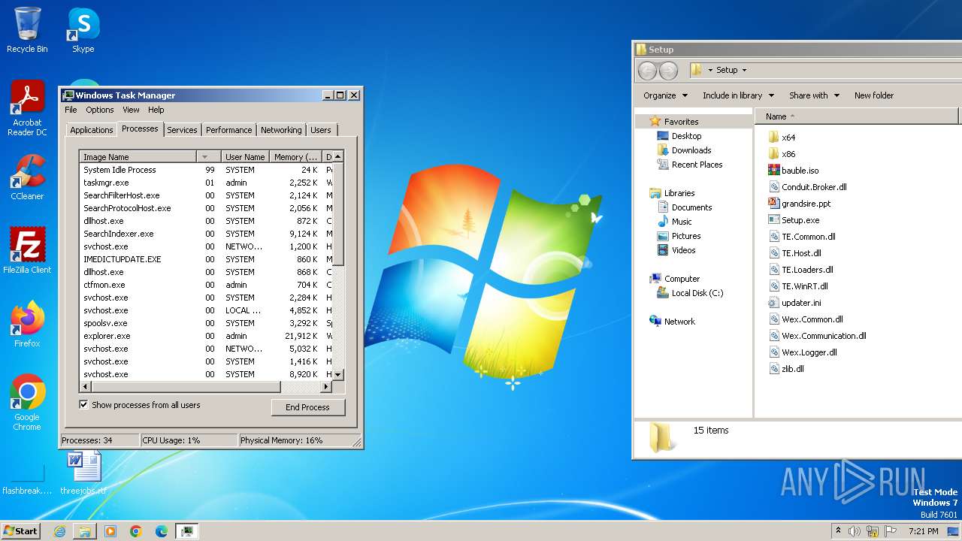The image size is (962, 541).
Task: Open View menu in Task Manager
Action: [x=131, y=110]
